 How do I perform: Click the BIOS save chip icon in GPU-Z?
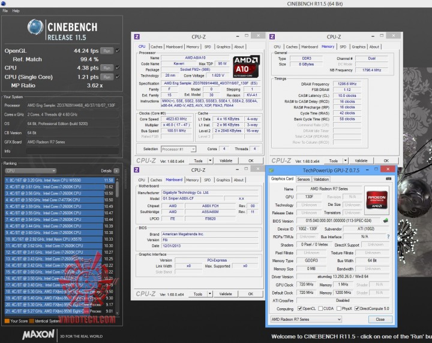tap(386, 220)
